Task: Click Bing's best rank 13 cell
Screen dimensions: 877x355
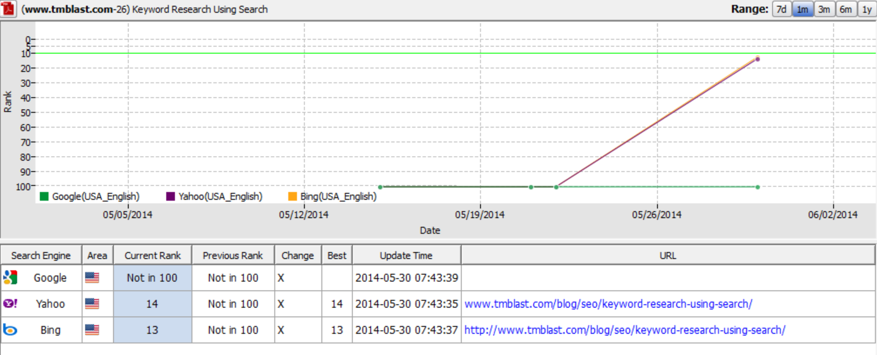Action: click(337, 330)
